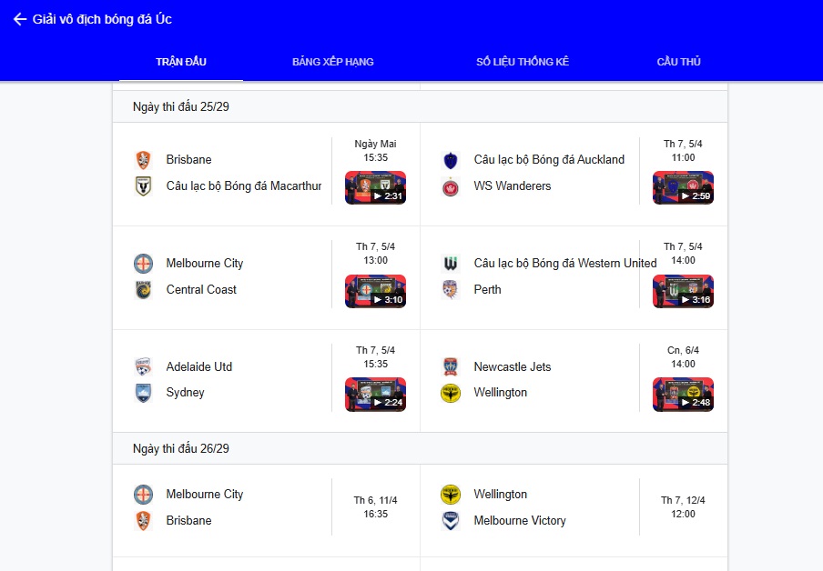The width and height of the screenshot is (823, 571).
Task: Click the Melbourne Victory crest
Action: (451, 521)
